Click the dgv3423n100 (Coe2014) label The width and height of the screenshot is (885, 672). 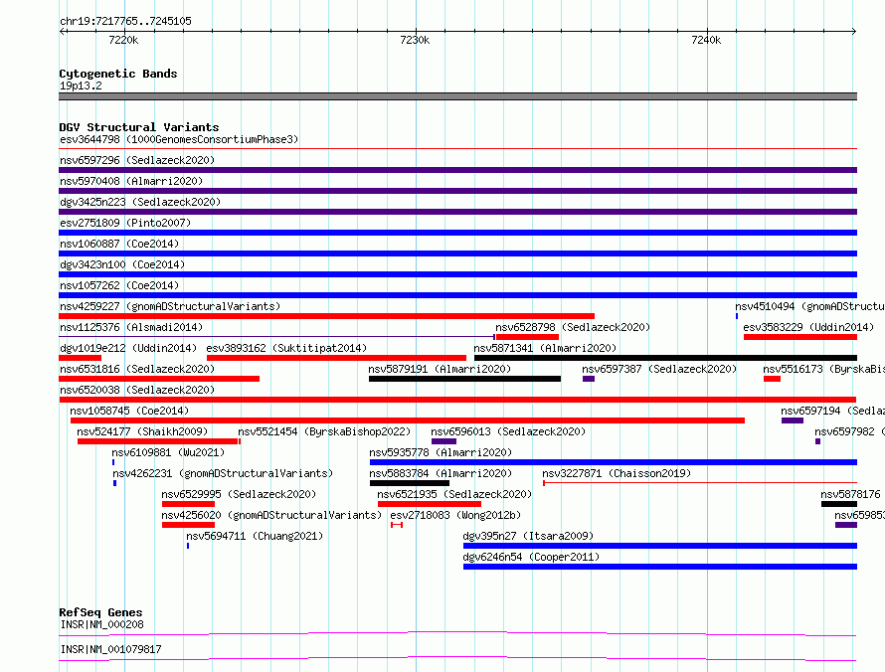pos(122,264)
